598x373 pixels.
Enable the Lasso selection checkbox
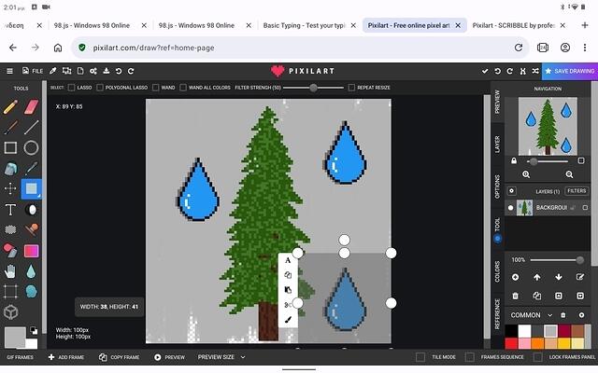tap(73, 88)
